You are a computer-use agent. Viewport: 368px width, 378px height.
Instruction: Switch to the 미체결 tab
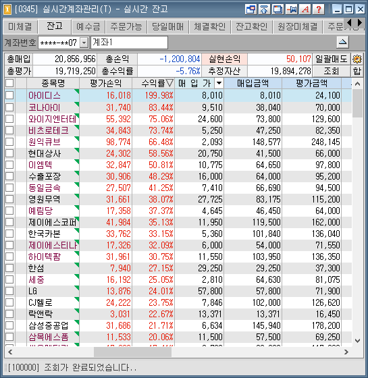20,27
